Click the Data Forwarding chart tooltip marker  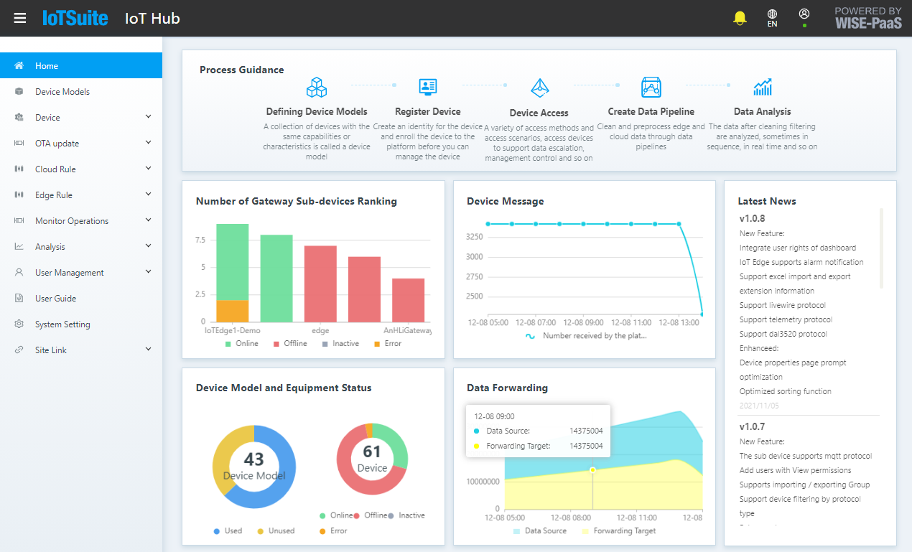click(x=592, y=470)
